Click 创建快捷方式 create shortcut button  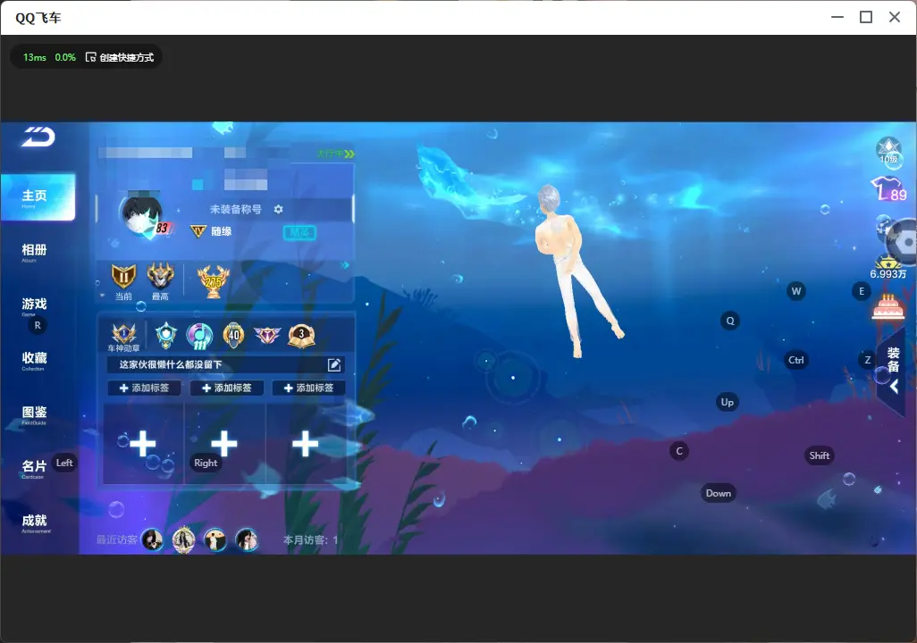[120, 57]
